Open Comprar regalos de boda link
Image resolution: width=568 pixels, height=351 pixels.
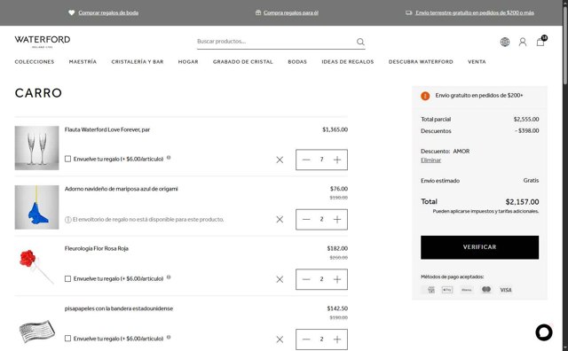[x=108, y=12]
